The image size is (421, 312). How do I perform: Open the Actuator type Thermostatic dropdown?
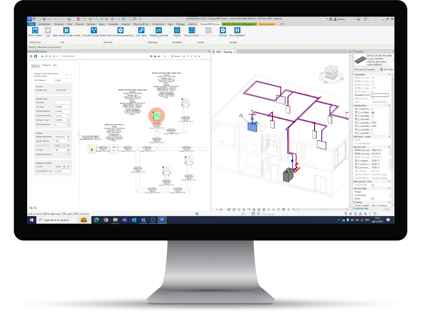(62, 90)
